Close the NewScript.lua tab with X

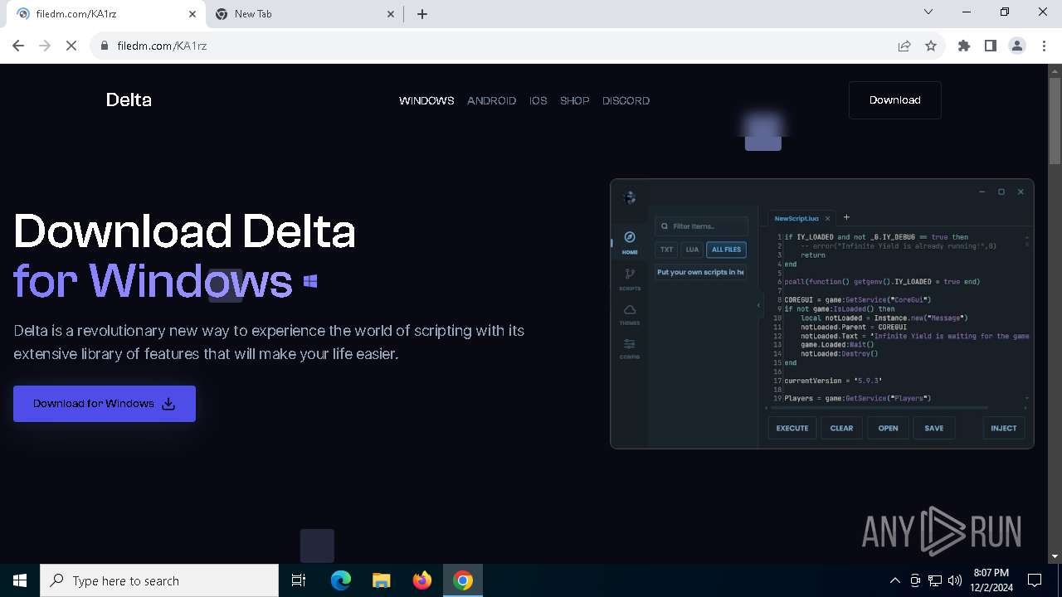(x=828, y=219)
